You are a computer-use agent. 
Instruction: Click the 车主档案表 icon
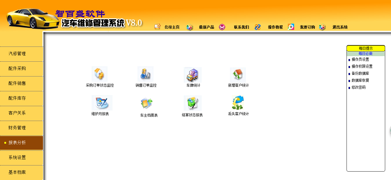coord(147,103)
